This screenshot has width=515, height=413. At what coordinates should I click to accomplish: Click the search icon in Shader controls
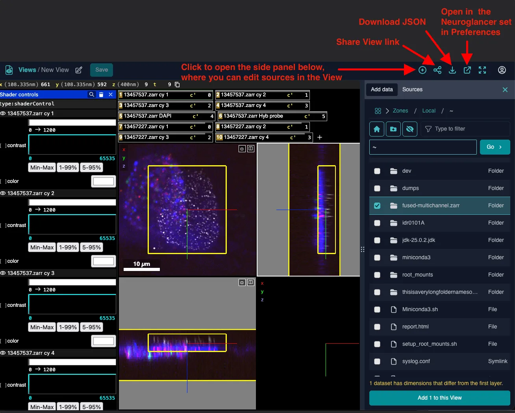point(92,94)
